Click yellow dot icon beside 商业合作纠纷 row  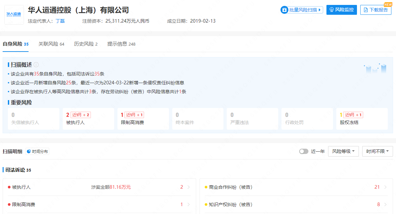click(206, 187)
